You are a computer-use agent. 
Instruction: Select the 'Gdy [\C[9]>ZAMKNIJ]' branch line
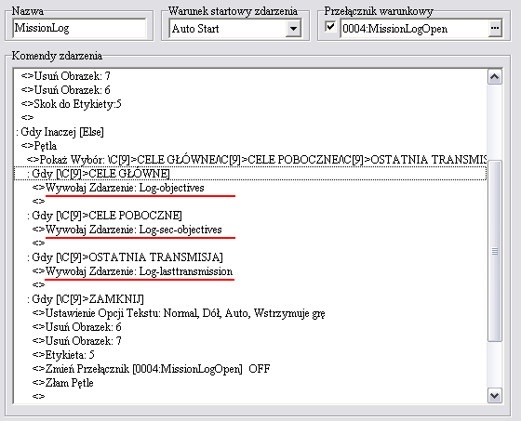click(86, 299)
